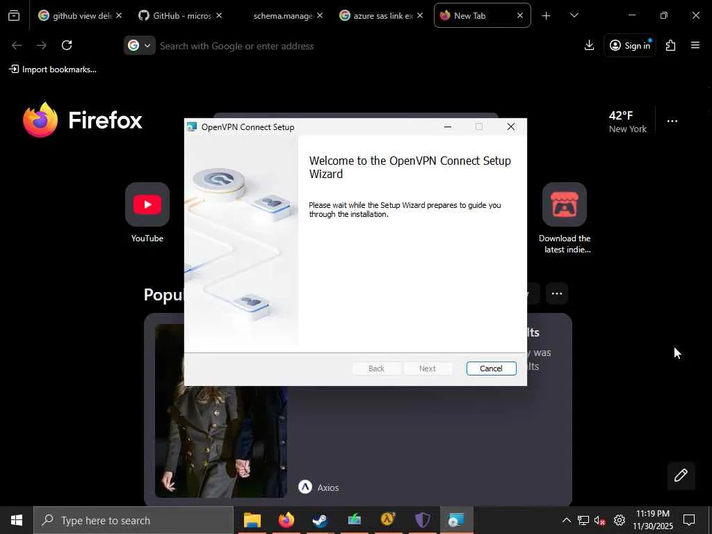Open the Google search engine dropdown

pyautogui.click(x=139, y=45)
